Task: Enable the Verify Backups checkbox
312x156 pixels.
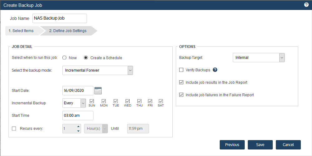Action: click(x=181, y=70)
